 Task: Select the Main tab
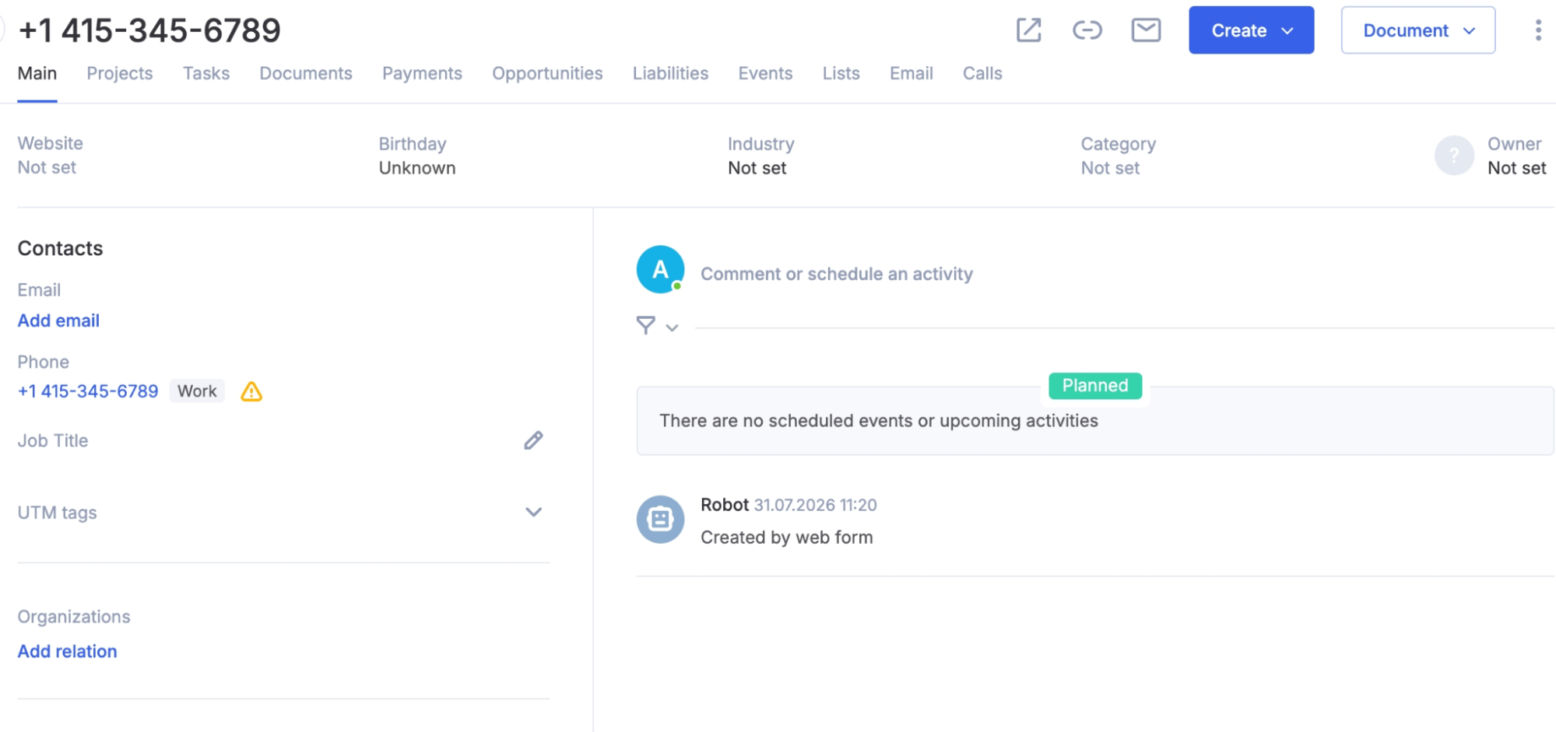coord(37,73)
